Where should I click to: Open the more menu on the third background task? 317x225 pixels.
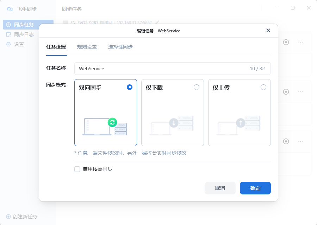(x=301, y=141)
